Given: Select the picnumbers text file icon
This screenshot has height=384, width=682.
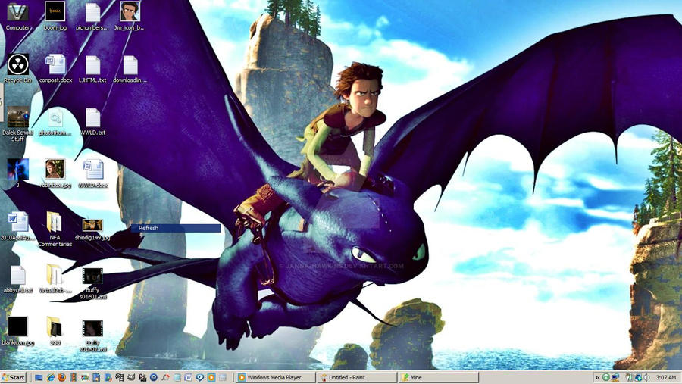Looking at the screenshot, I should tap(92, 16).
